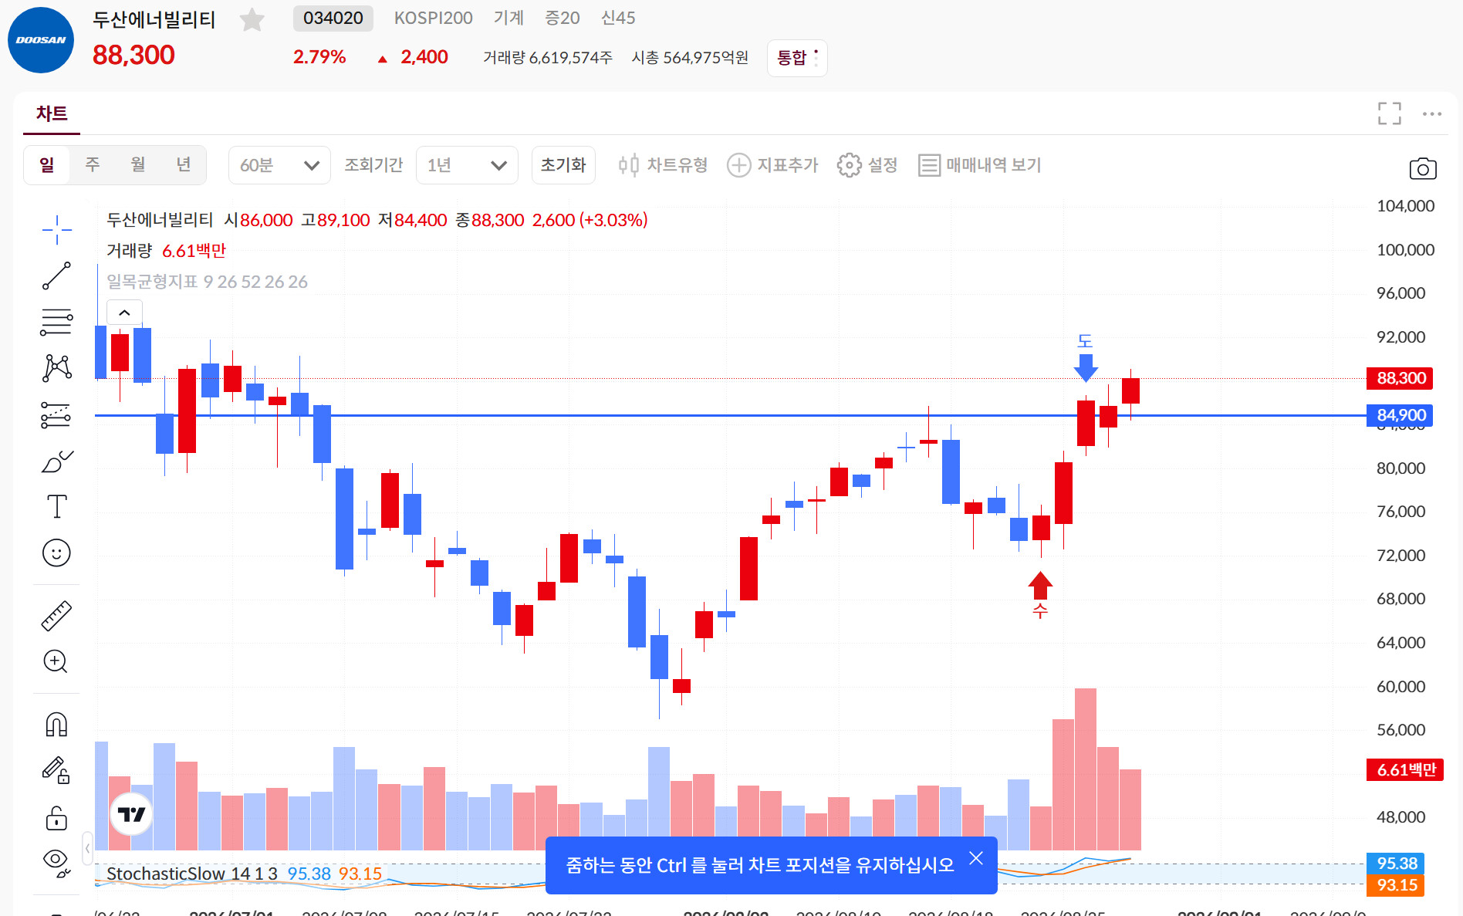1463x916 pixels.
Task: Select monthly (월) chart period
Action: (x=138, y=165)
